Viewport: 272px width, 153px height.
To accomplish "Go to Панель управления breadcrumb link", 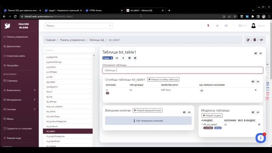I will pos(72,40).
